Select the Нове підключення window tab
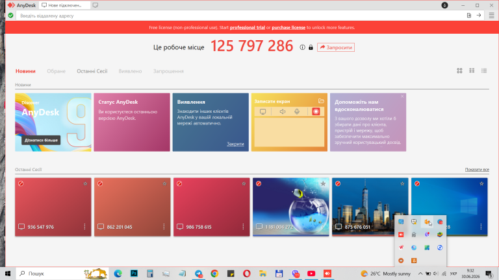 (x=64, y=5)
